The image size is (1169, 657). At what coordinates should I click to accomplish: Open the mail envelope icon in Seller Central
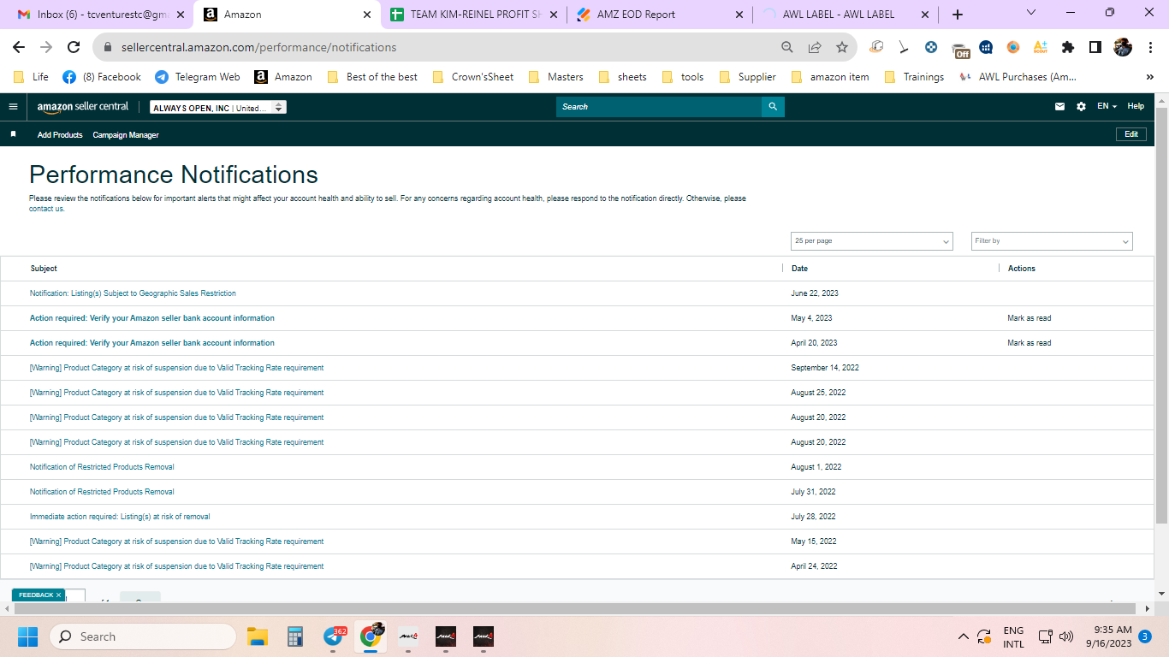point(1059,107)
